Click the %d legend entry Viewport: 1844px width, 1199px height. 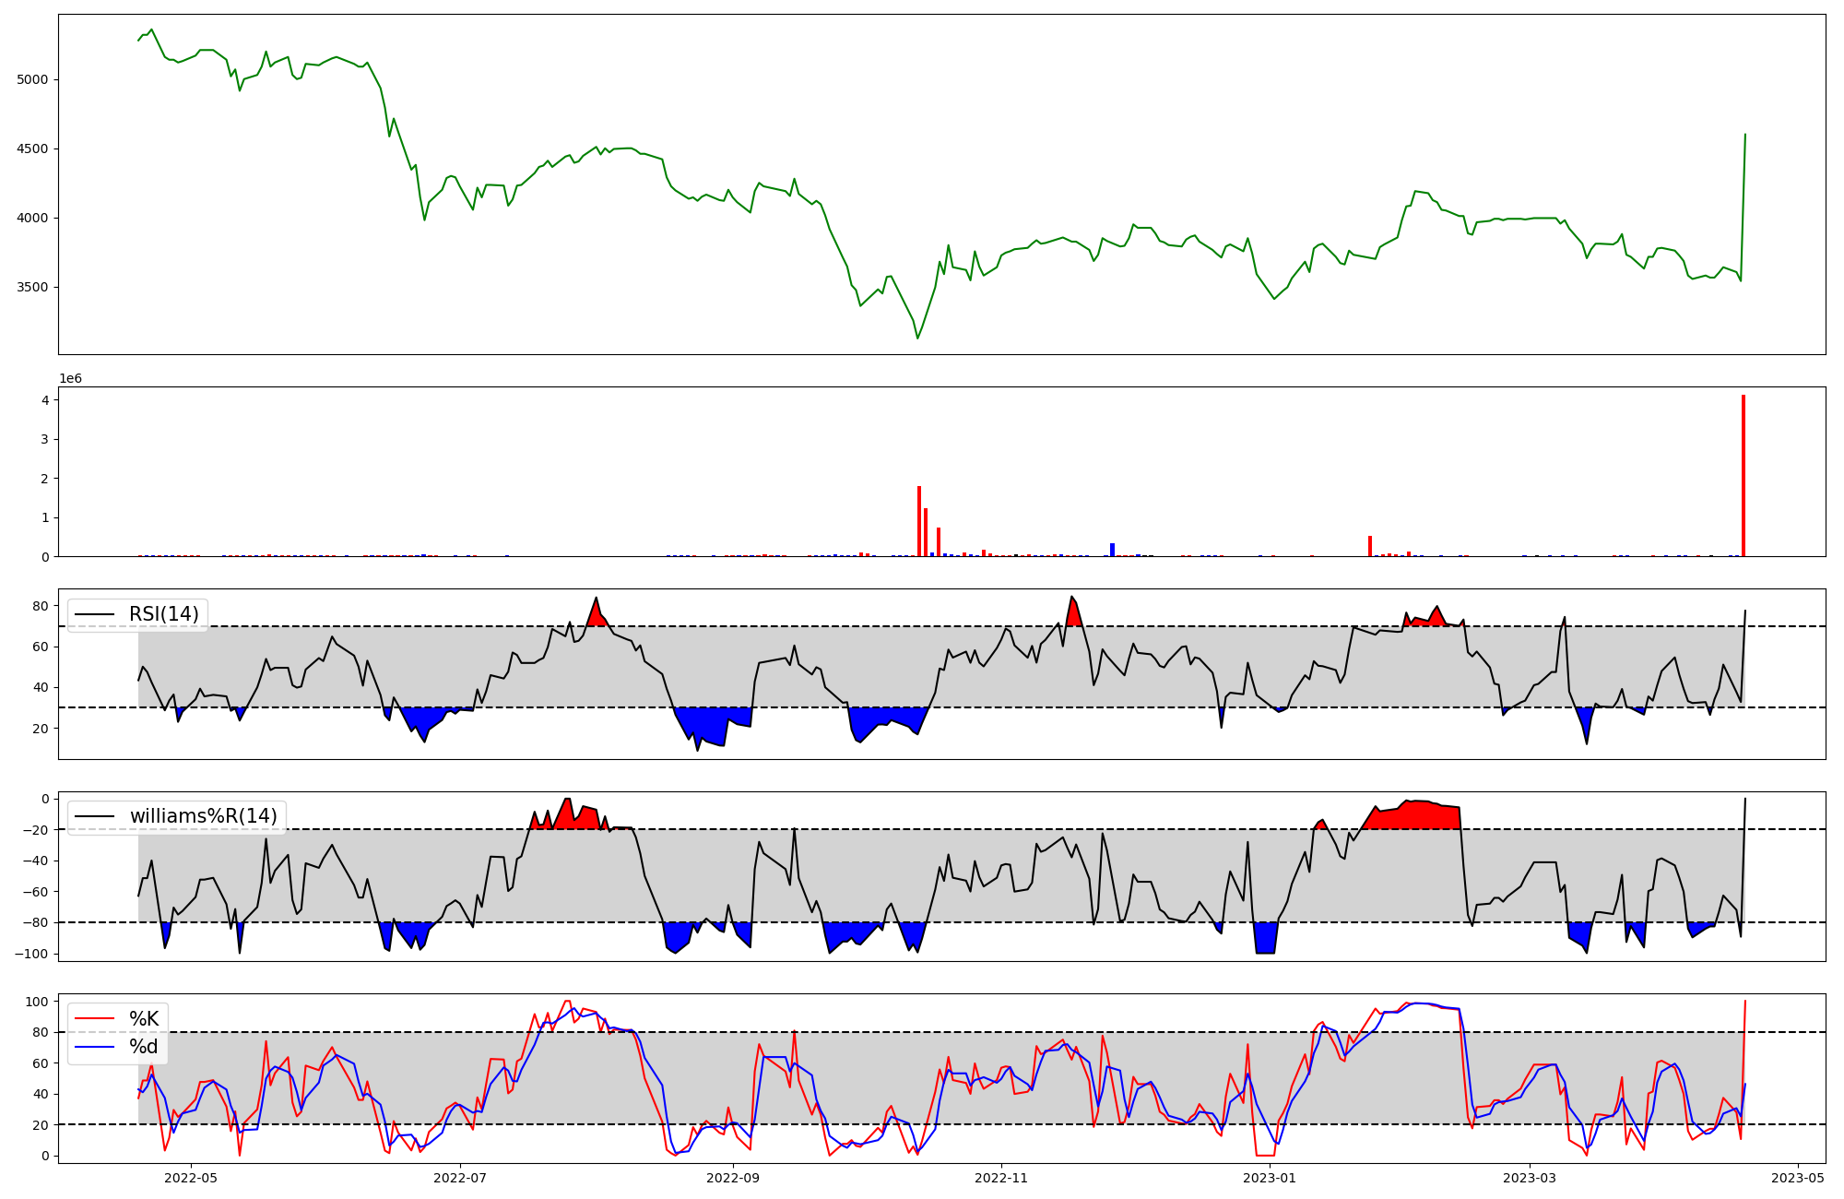tap(144, 1047)
